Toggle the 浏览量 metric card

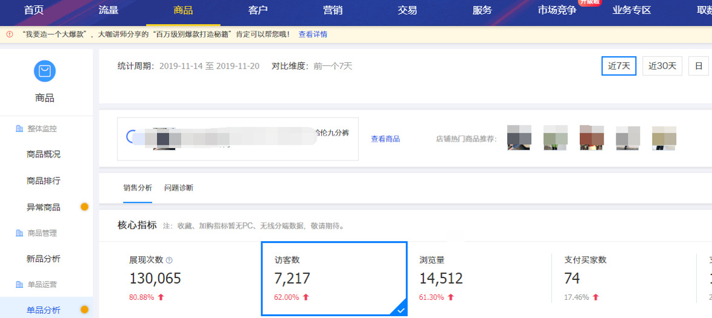click(x=479, y=279)
